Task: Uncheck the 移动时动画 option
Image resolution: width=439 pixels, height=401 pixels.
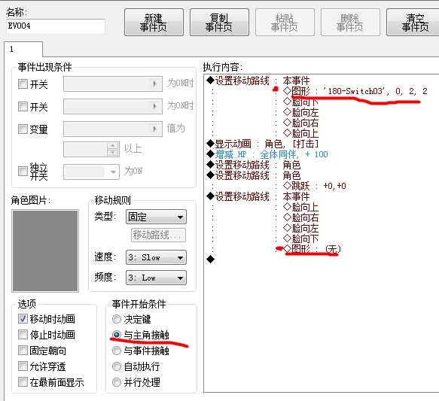Action: pos(23,319)
